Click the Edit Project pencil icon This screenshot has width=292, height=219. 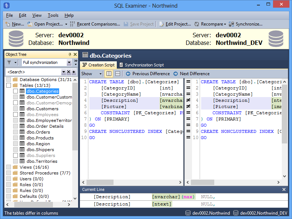pyautogui.click(x=161, y=24)
